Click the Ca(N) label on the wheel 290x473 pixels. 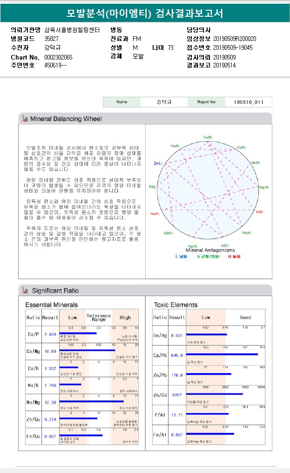click(207, 137)
